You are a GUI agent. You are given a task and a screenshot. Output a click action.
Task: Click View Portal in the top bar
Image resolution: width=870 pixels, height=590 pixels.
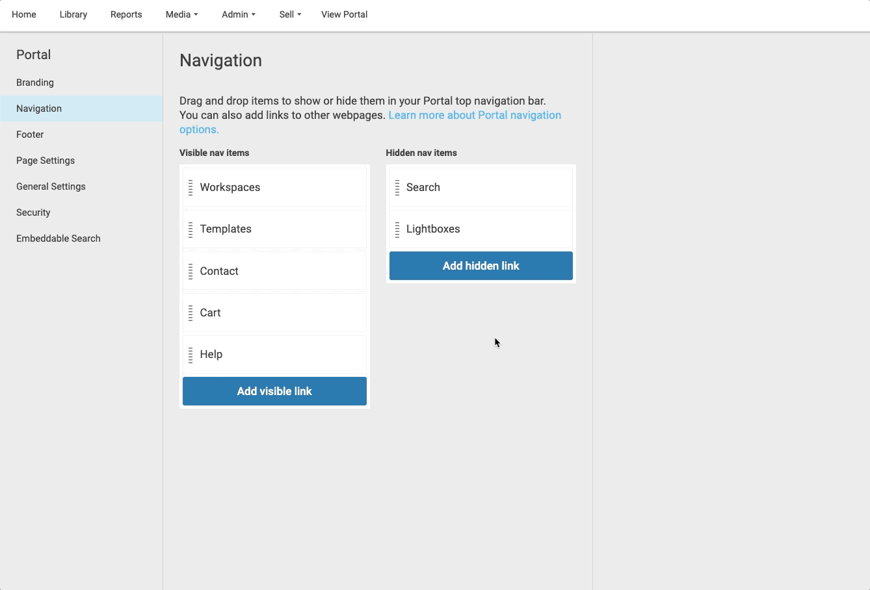344,14
